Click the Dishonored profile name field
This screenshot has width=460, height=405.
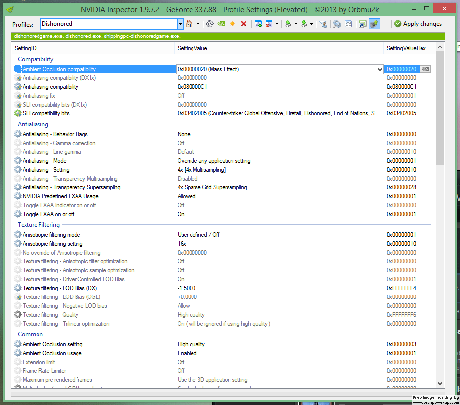(109, 24)
